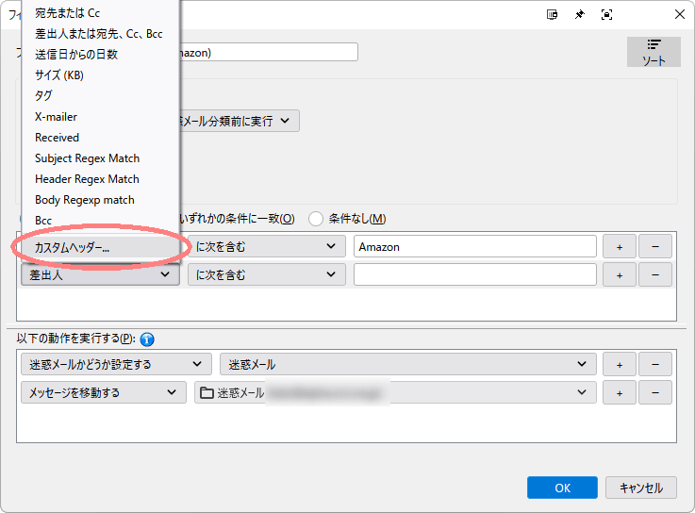Remove the 差出人 condition row

pos(655,275)
